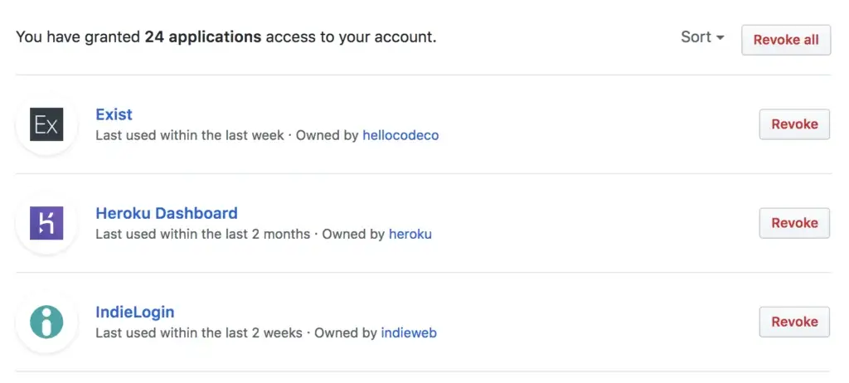Click the Exist app logo icon
Viewport: 849px width, 383px height.
(x=46, y=124)
